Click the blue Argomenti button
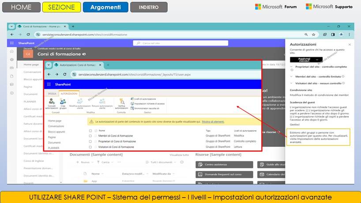Image resolution: width=361 pixels, height=203 pixels. point(105,7)
